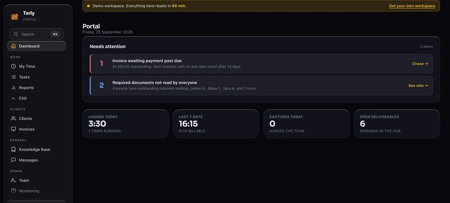The width and height of the screenshot is (450, 203).
Task: Open the Tasks section
Action: pyautogui.click(x=37, y=77)
